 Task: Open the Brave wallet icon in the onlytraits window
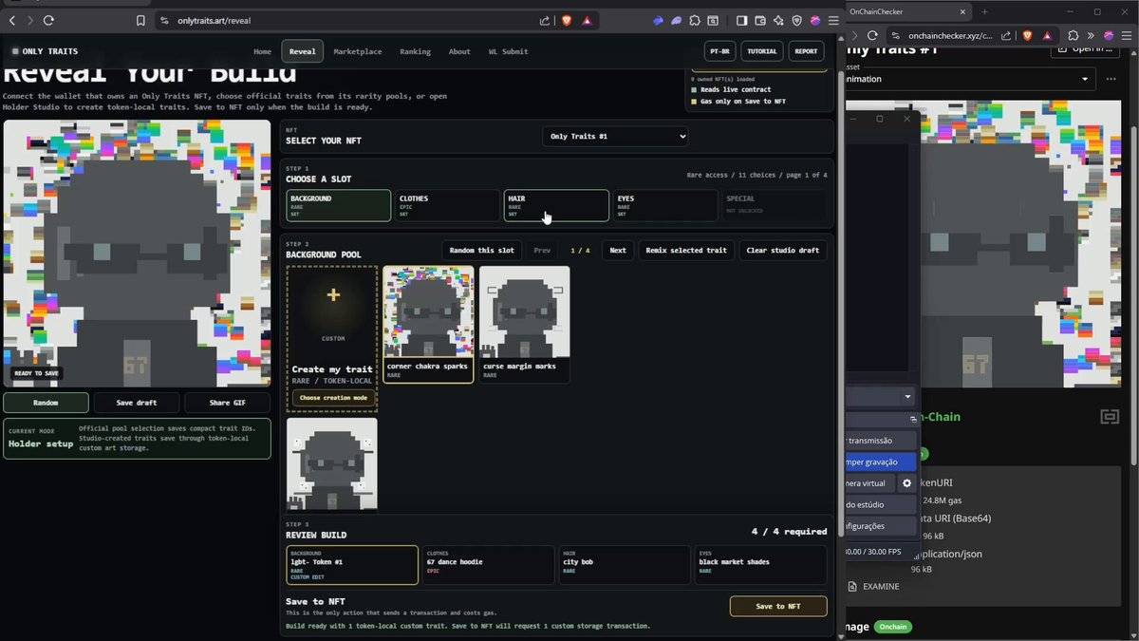click(760, 20)
